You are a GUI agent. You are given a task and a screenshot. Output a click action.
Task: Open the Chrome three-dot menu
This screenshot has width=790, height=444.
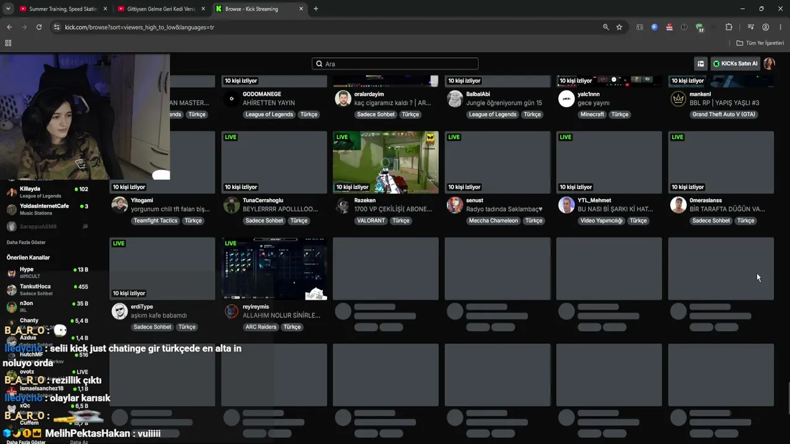(x=781, y=27)
